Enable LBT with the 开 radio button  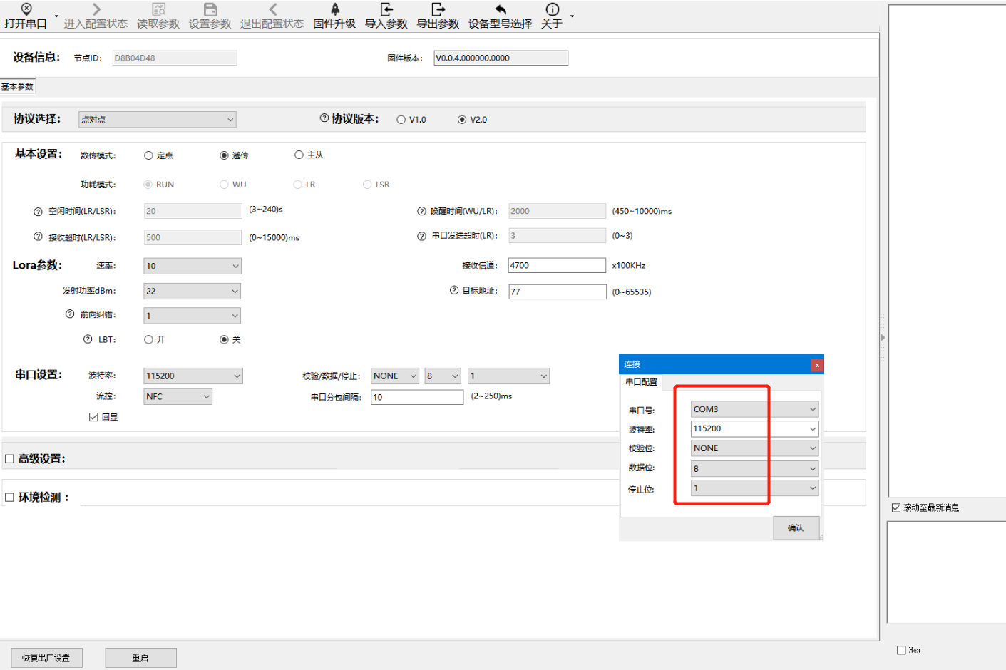pos(149,340)
